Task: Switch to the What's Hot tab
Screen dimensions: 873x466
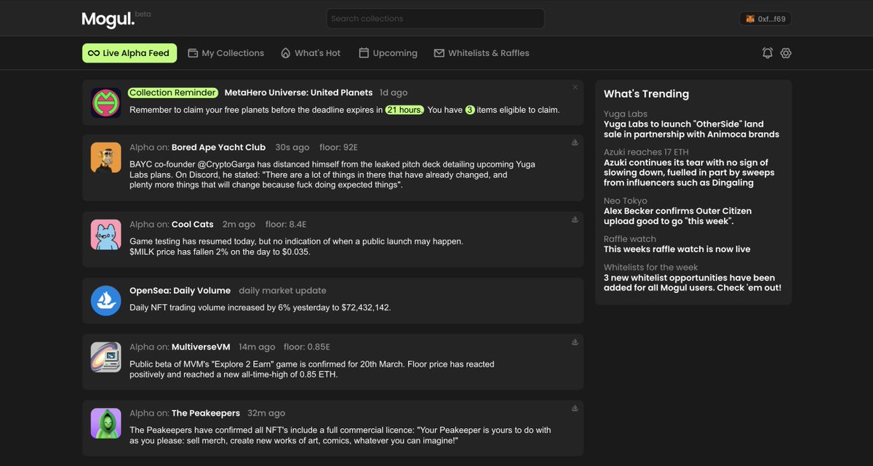Action: 311,53
